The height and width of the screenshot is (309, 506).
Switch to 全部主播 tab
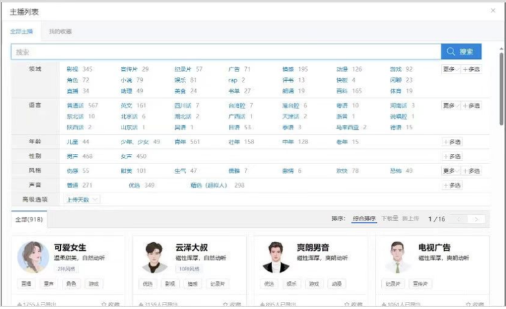[21, 31]
